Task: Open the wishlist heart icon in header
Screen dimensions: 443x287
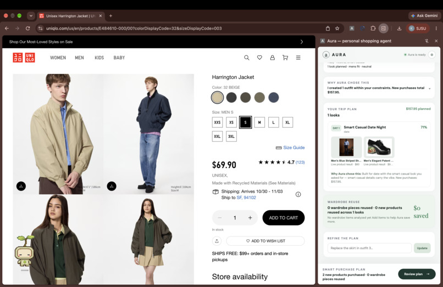Action: (259, 58)
